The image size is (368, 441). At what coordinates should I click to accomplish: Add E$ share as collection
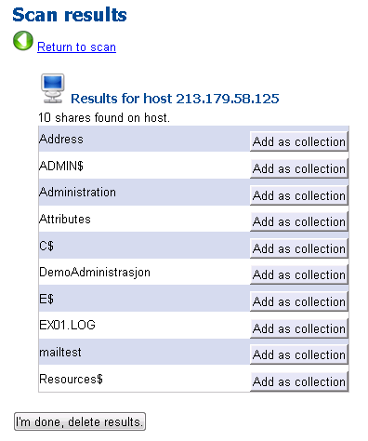(x=299, y=301)
